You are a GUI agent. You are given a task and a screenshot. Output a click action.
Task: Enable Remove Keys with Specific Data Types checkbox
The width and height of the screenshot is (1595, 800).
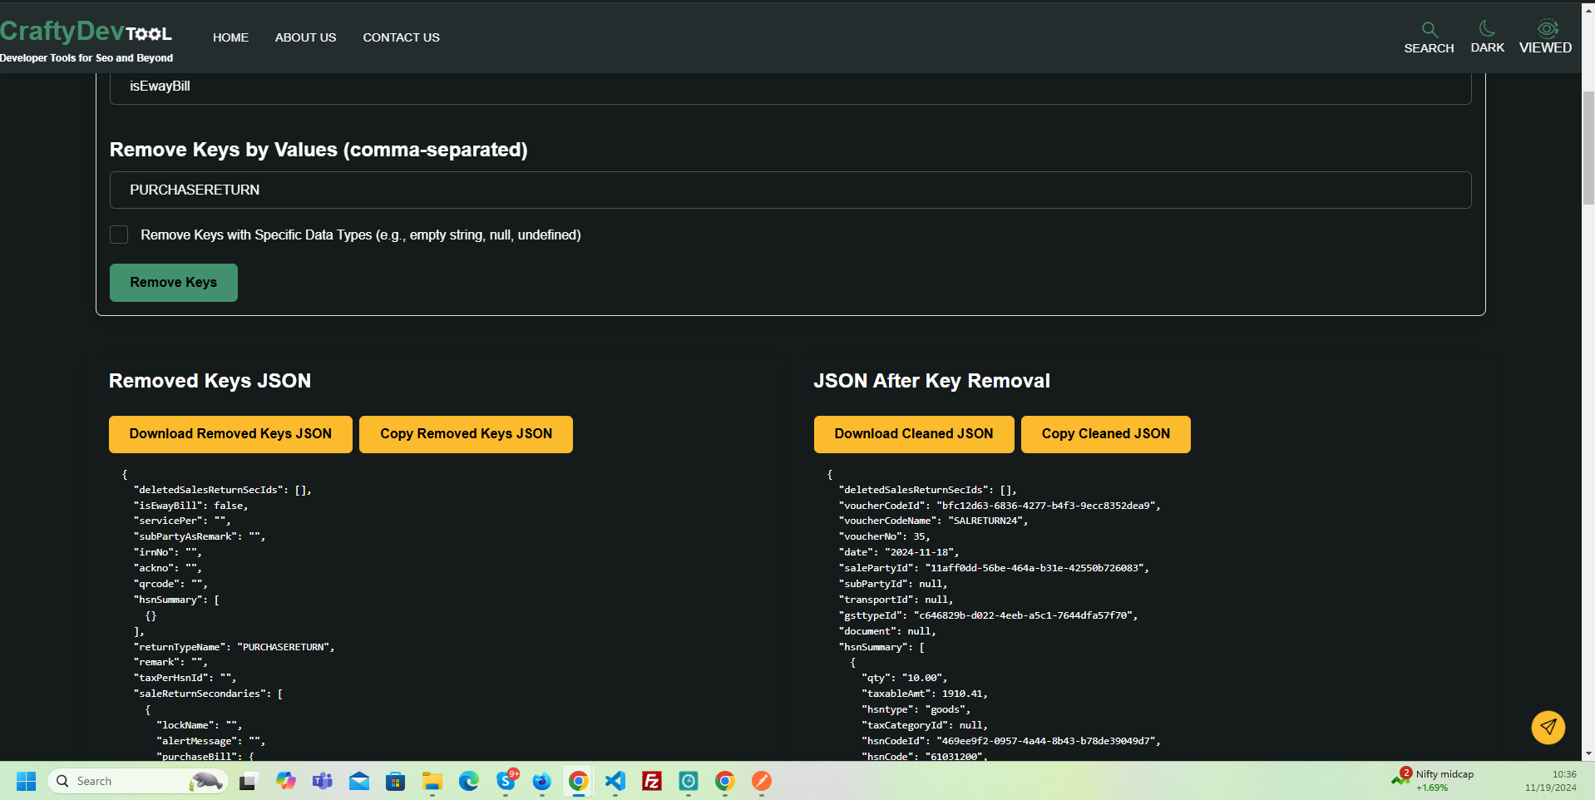119,235
